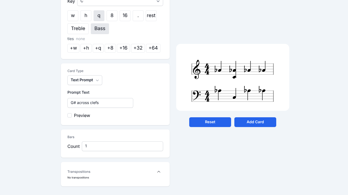The height and width of the screenshot is (195, 348).
Task: Switch to the Treble clef
Action: (x=78, y=29)
